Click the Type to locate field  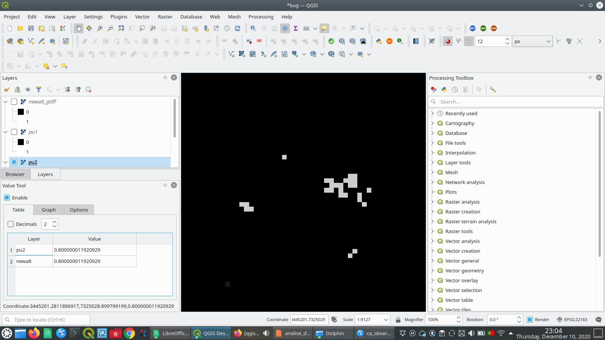45,320
